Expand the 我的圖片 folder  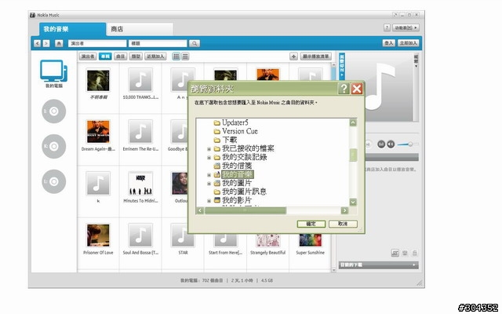pyautogui.click(x=209, y=183)
